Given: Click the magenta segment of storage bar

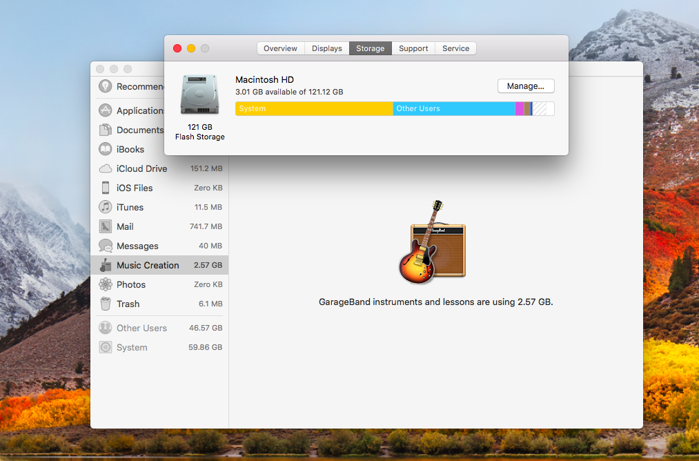Looking at the screenshot, I should pyautogui.click(x=520, y=109).
